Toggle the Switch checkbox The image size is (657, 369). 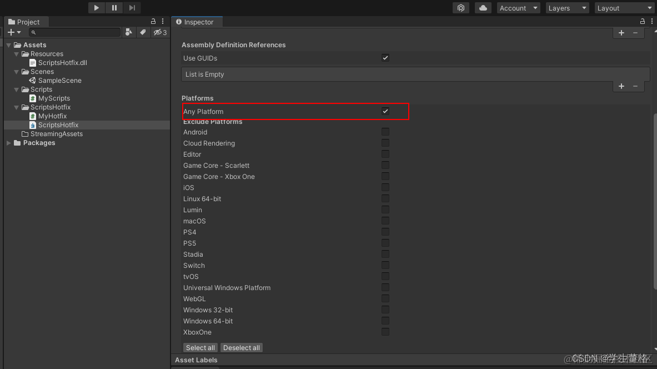[385, 266]
